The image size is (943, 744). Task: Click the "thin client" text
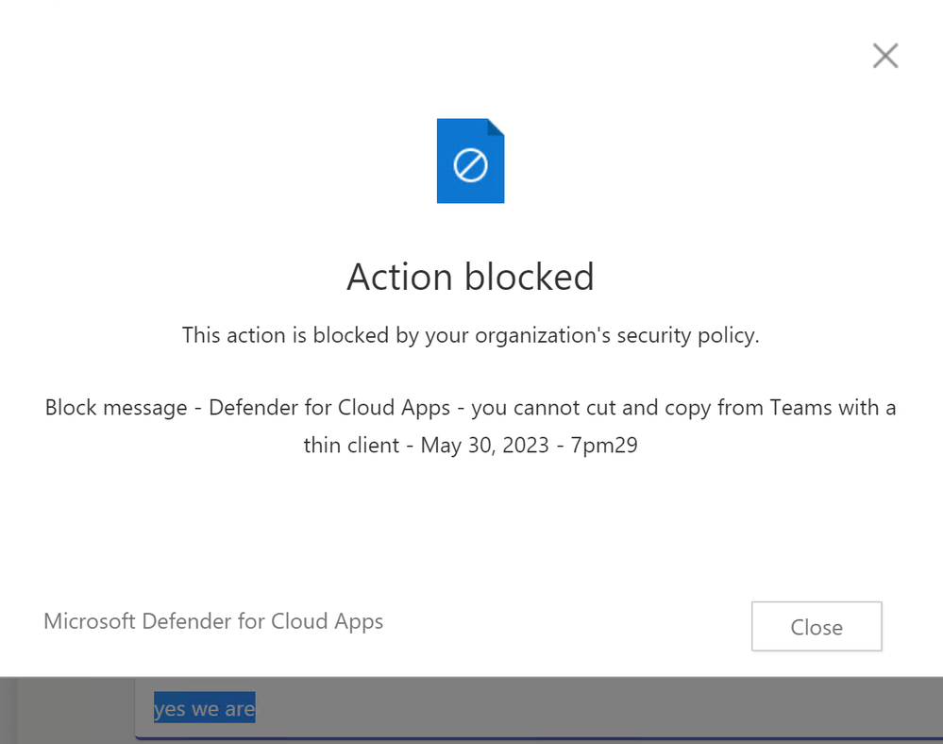[x=351, y=445]
